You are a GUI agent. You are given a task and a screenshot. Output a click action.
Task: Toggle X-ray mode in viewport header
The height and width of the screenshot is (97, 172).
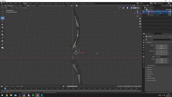(131, 8)
